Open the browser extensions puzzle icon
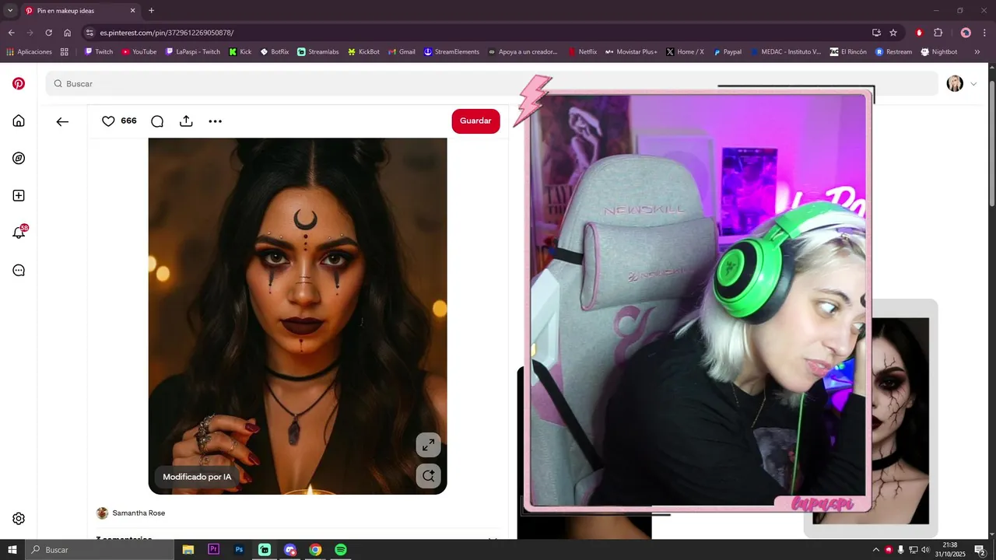This screenshot has width=996, height=560. tap(938, 33)
